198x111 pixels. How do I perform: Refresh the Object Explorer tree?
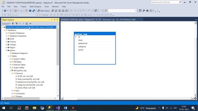[27, 23]
